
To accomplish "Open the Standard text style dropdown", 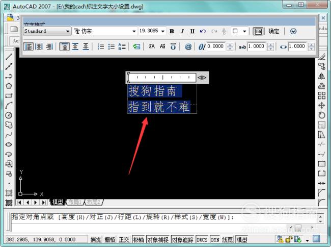I will (68, 31).
